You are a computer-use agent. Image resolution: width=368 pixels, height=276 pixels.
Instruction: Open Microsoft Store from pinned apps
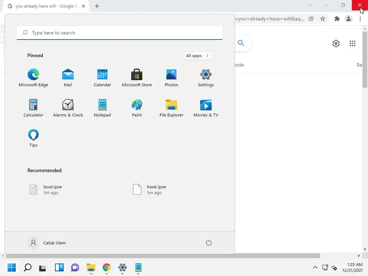coord(137,78)
